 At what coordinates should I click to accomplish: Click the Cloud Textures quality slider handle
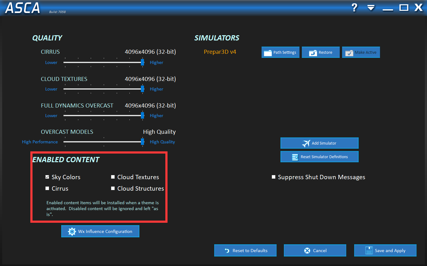(x=142, y=89)
